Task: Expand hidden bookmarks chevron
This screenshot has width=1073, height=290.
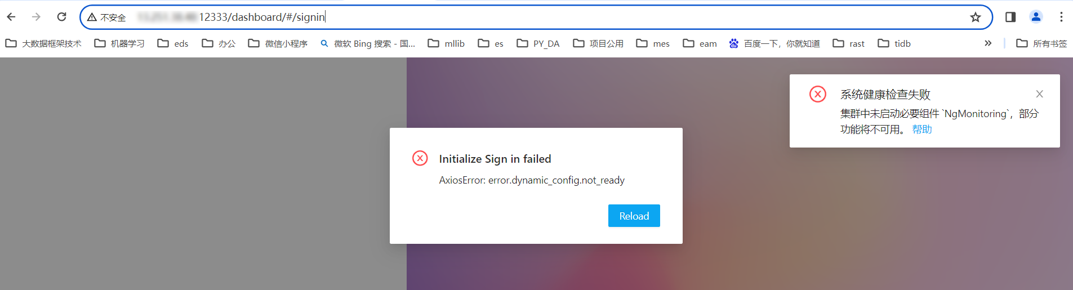Action: 988,43
